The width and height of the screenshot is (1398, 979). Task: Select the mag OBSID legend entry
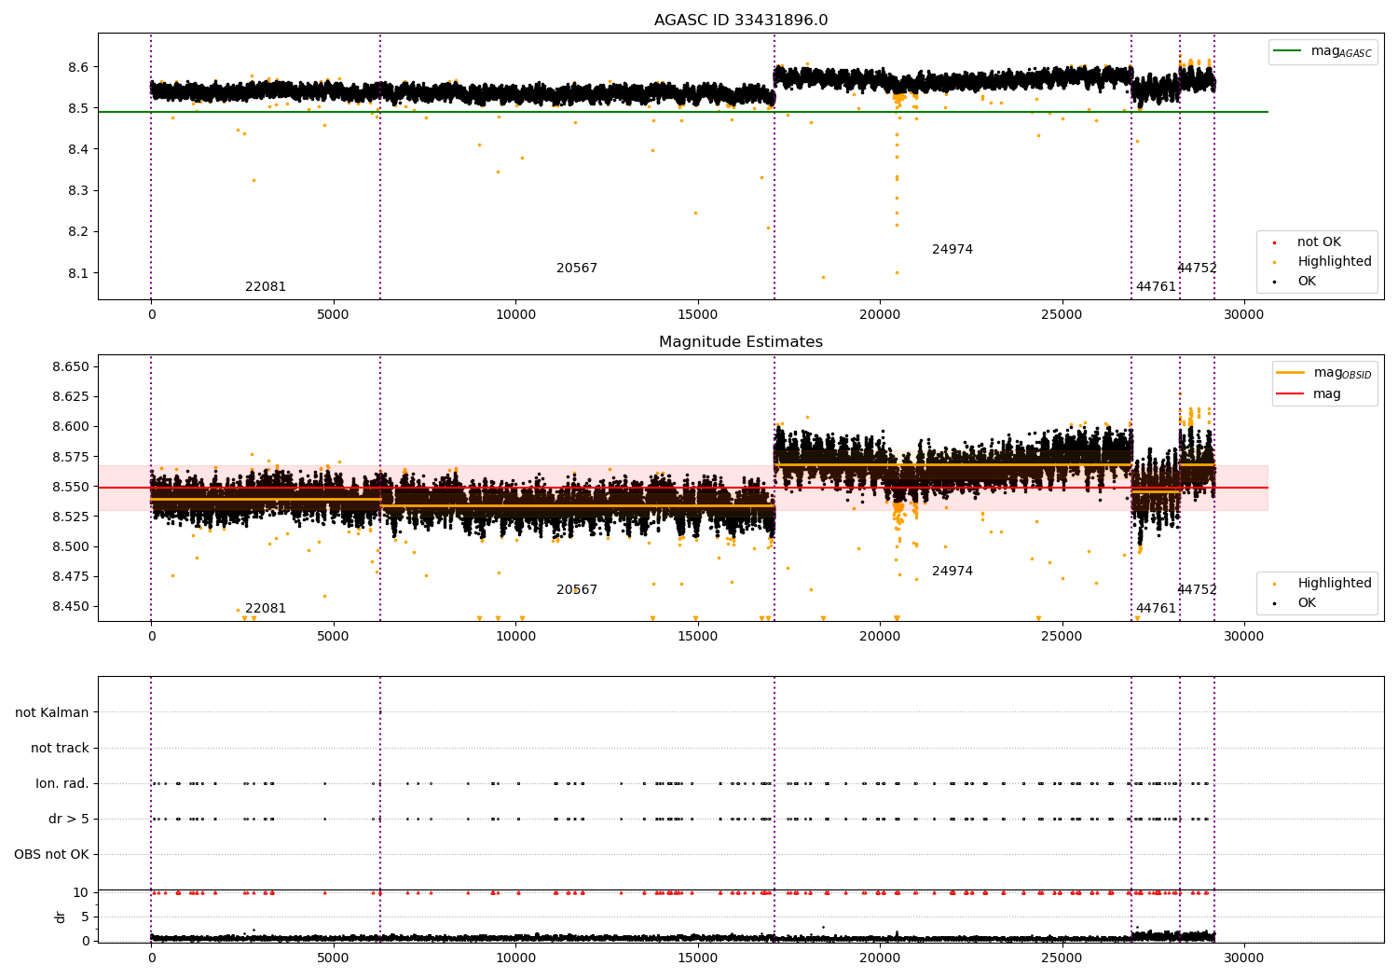[1324, 373]
